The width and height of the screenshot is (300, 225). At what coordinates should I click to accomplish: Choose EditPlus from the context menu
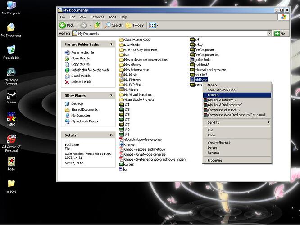213,95
